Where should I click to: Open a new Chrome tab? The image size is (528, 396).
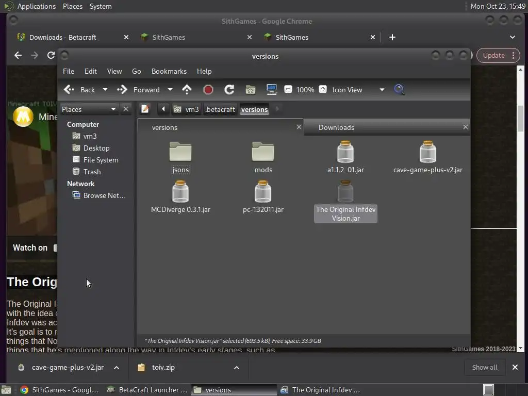tap(392, 37)
